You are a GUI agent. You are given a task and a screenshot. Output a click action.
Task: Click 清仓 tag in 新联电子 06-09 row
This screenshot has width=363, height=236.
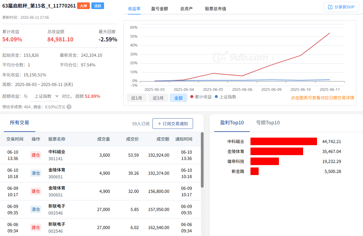[36, 209]
